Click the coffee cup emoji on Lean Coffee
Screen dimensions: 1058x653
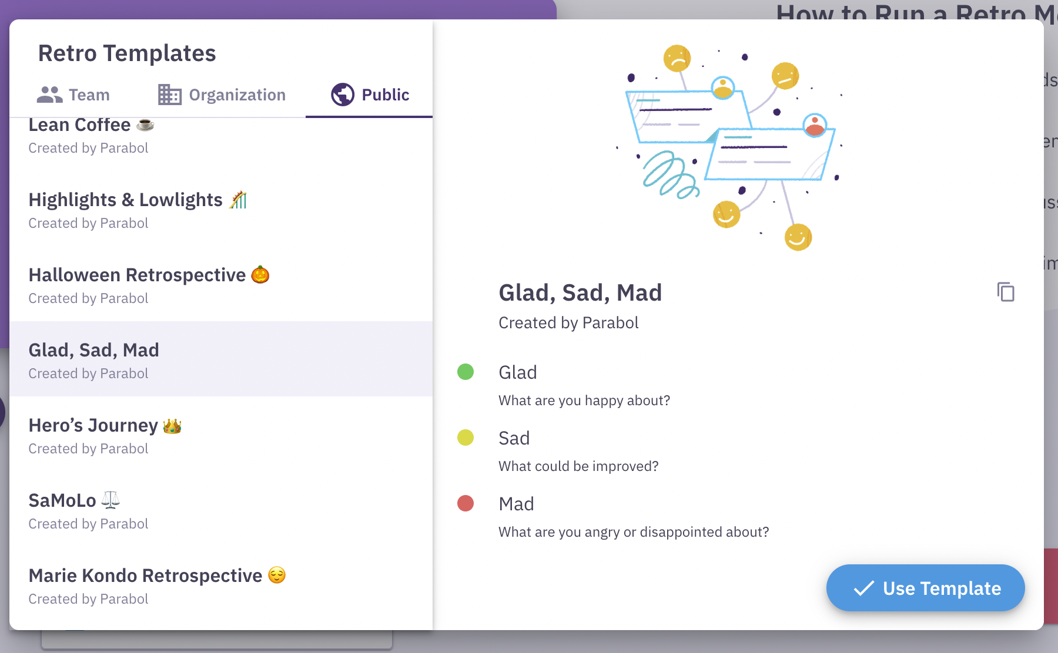[x=145, y=124]
